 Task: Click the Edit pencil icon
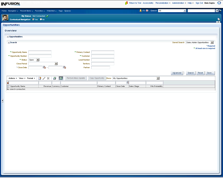(x=44, y=78)
